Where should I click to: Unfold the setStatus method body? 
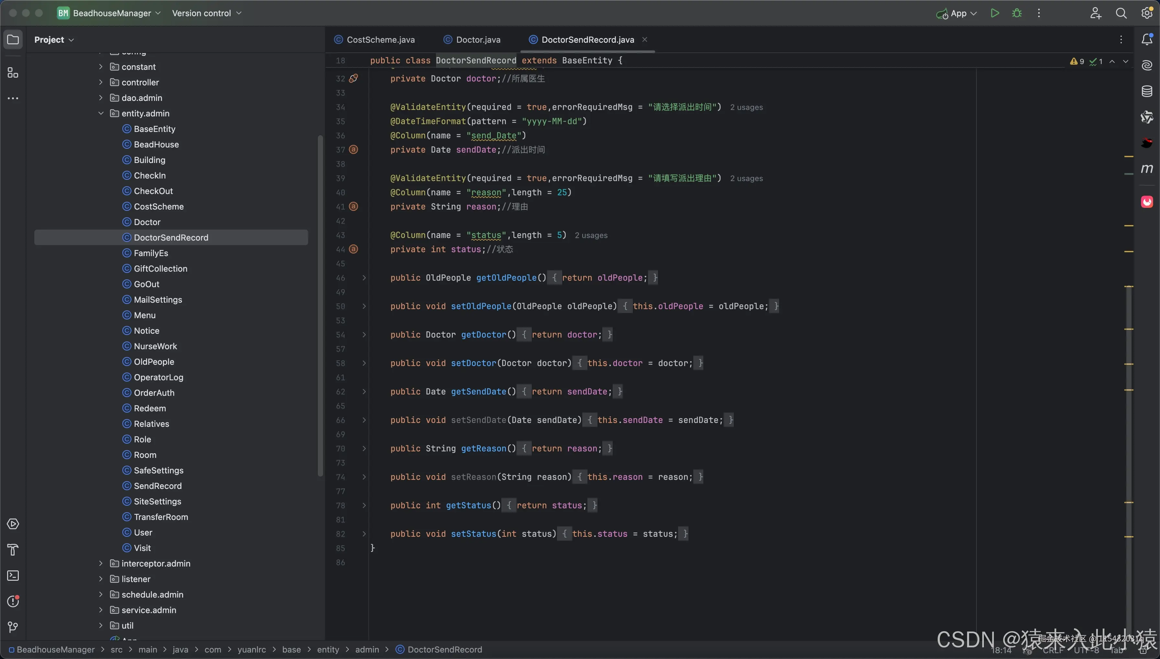click(364, 534)
